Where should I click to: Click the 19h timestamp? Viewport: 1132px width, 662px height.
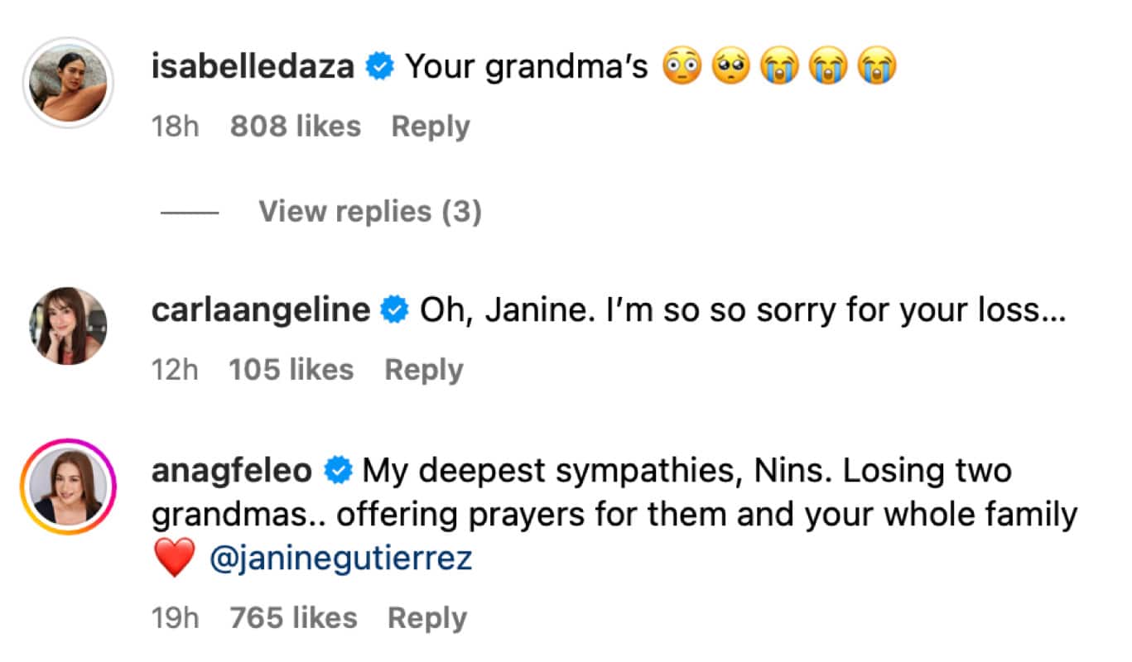click(x=176, y=618)
